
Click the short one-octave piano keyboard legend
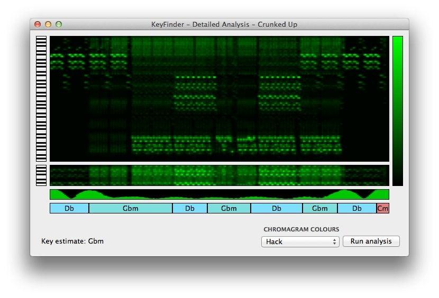click(41, 175)
